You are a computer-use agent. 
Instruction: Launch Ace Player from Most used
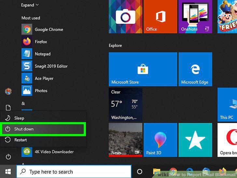[x=37, y=78]
